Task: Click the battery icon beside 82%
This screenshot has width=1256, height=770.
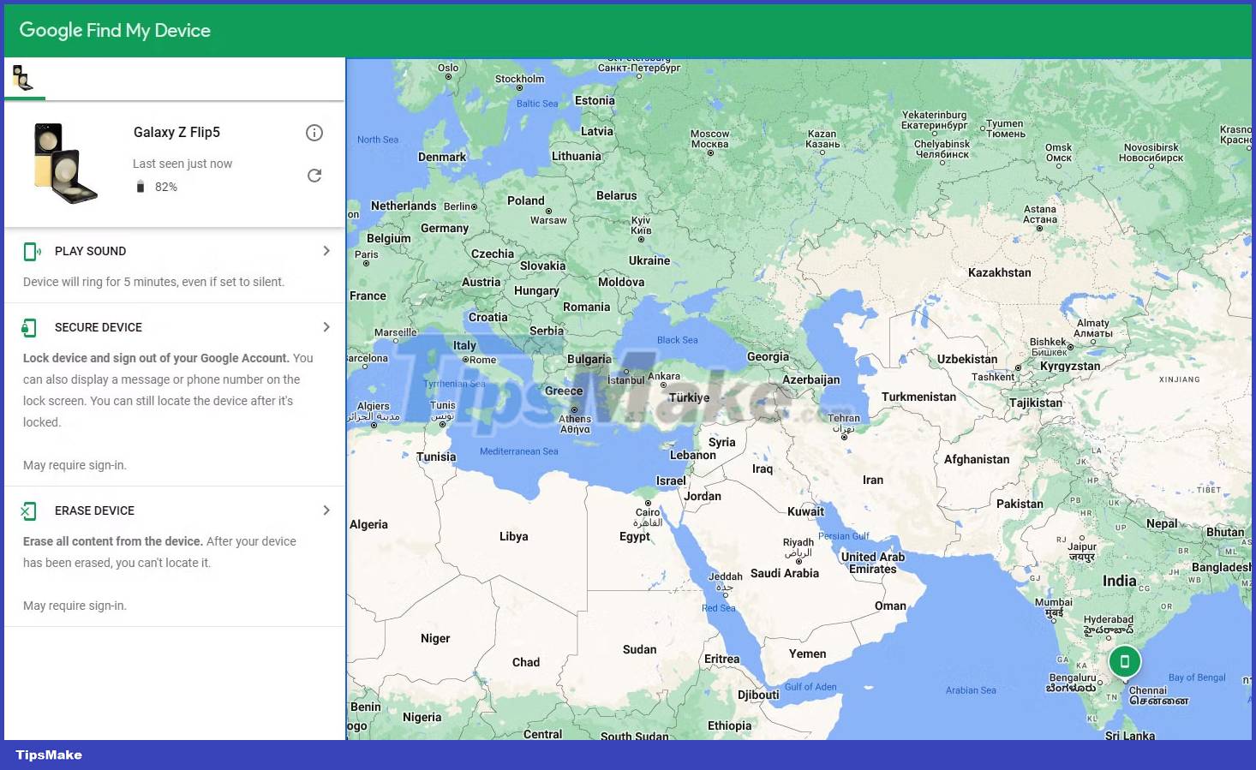Action: coord(141,187)
